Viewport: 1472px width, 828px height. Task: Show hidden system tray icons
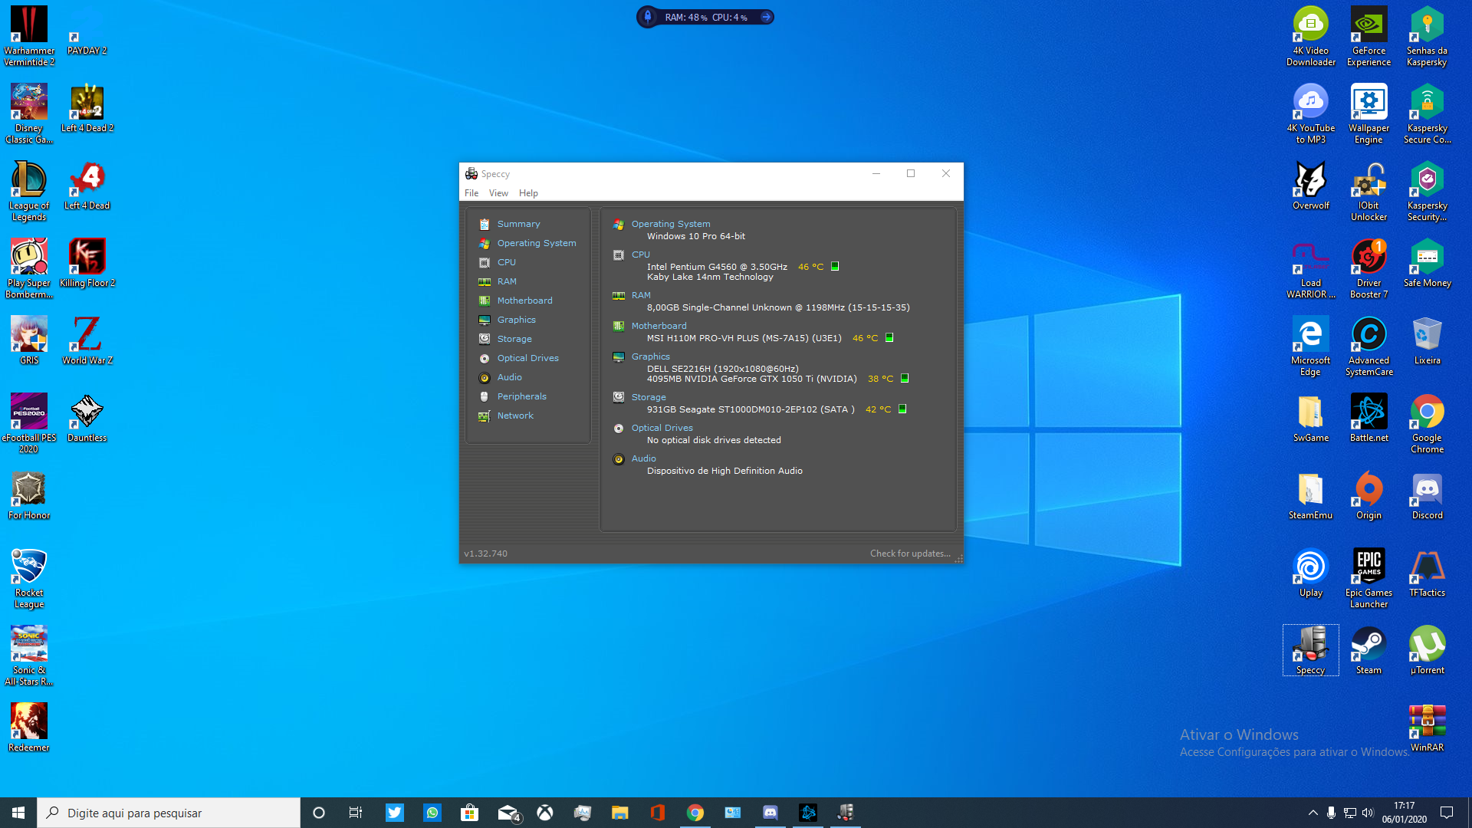click(x=1313, y=813)
